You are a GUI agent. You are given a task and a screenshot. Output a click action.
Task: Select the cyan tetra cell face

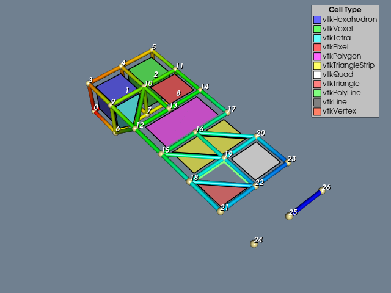tap(128, 110)
